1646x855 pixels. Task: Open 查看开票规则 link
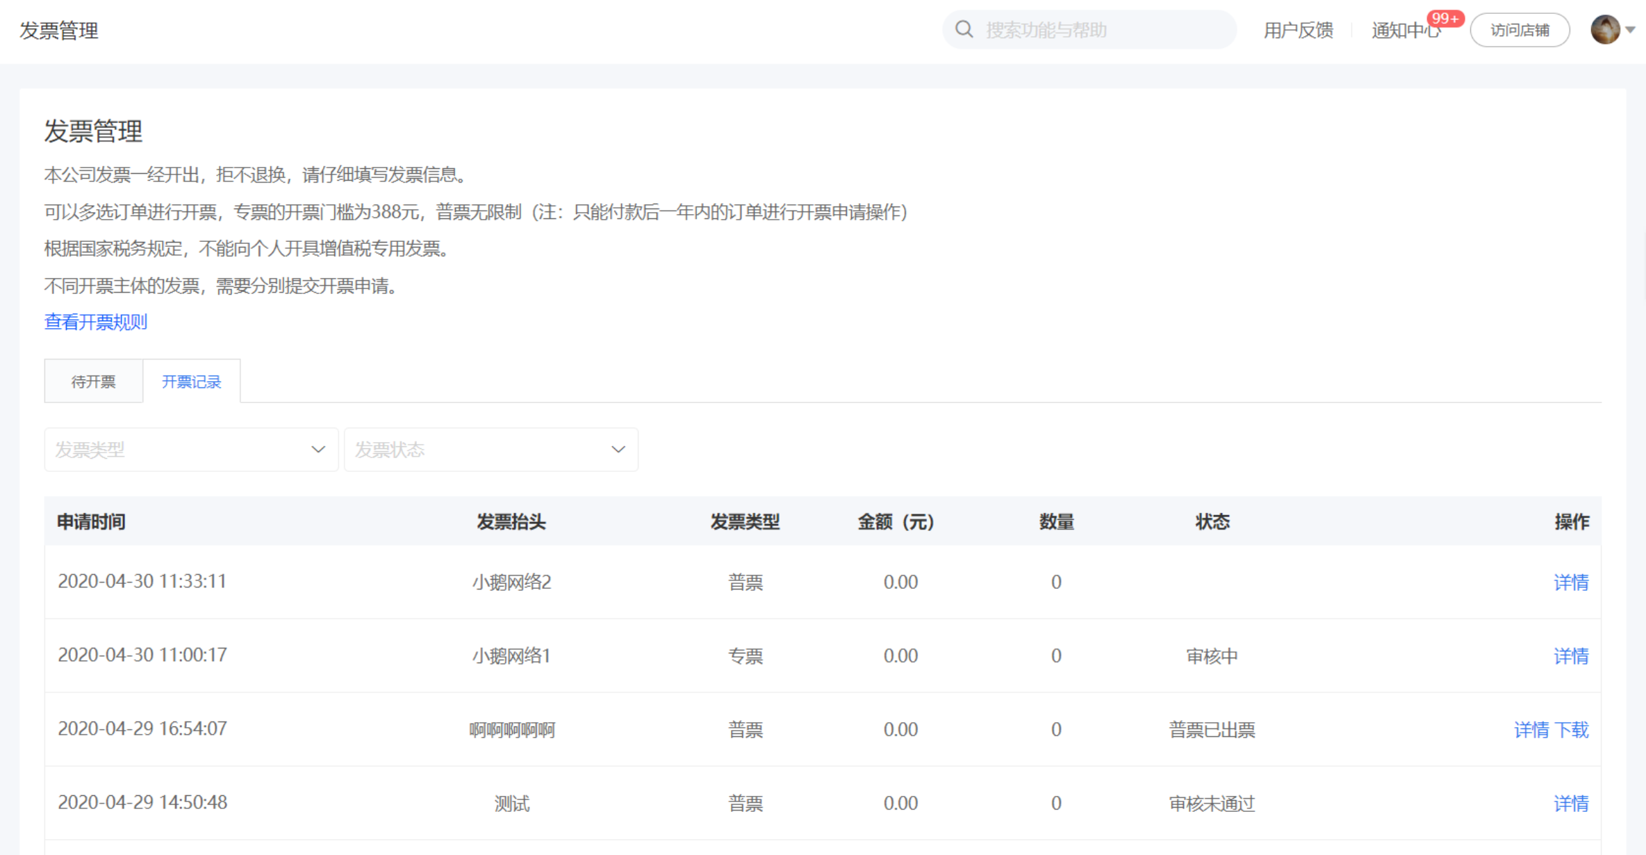pos(96,322)
